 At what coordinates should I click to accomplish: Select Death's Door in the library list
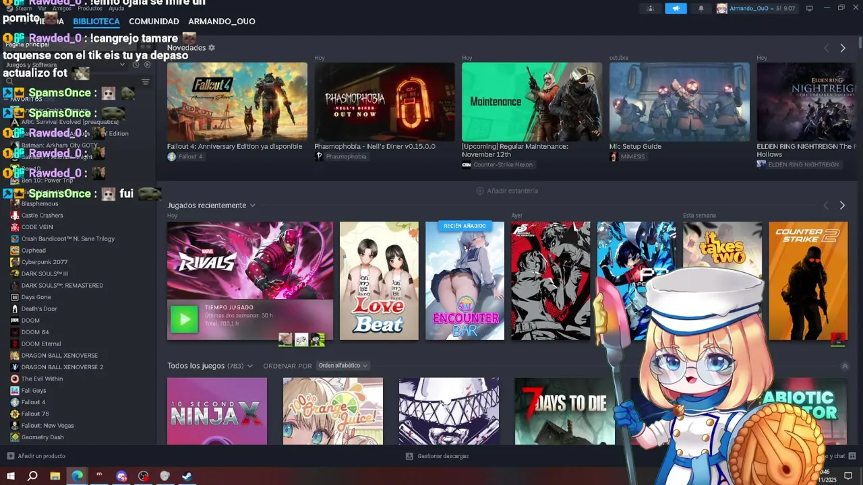point(39,309)
